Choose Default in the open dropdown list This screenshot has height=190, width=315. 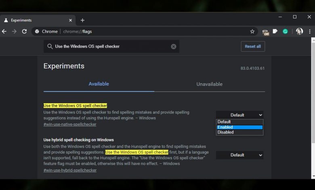click(239, 122)
